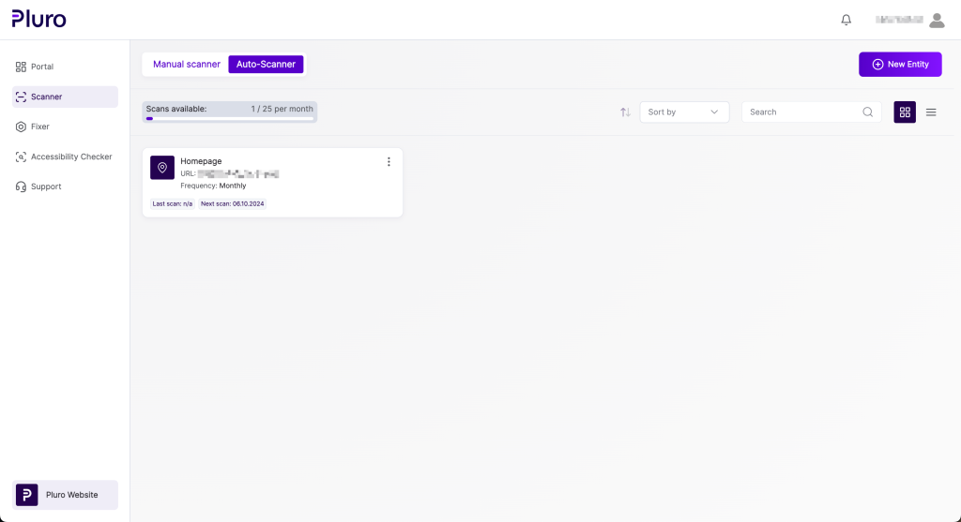
Task: Click the notification bell icon
Action: point(846,20)
